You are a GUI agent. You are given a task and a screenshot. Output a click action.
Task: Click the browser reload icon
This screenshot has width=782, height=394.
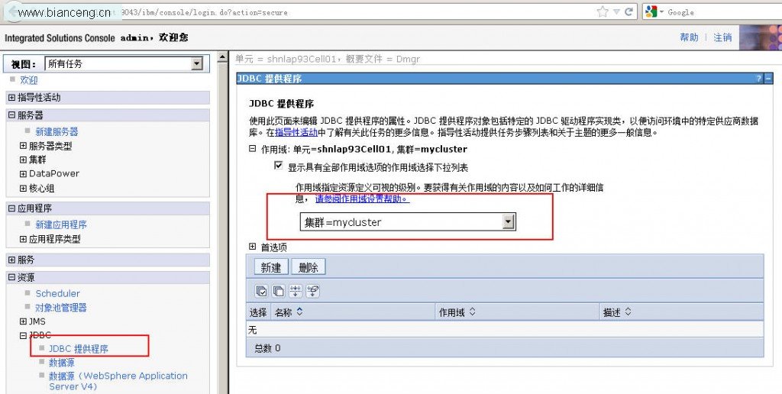629,11
